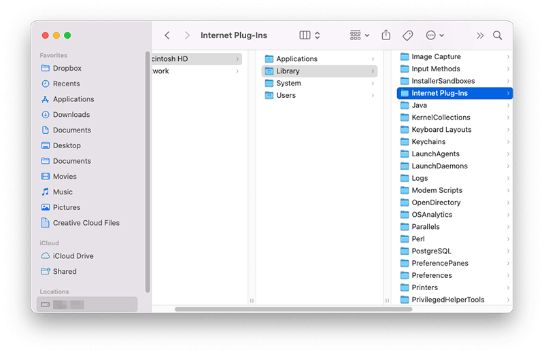Image resolution: width=544 pixels, height=354 pixels.
Task: Open the PreferencePanes folder
Action: click(439, 263)
